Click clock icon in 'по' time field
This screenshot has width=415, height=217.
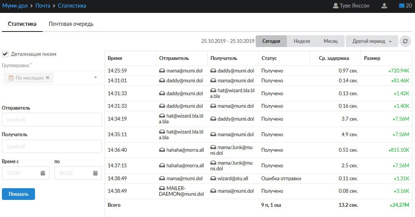coord(95,173)
